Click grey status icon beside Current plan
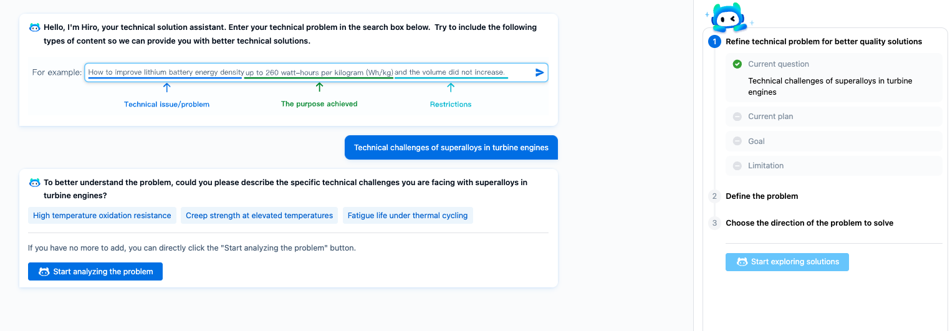Viewport: 950px width, 331px height. (737, 117)
